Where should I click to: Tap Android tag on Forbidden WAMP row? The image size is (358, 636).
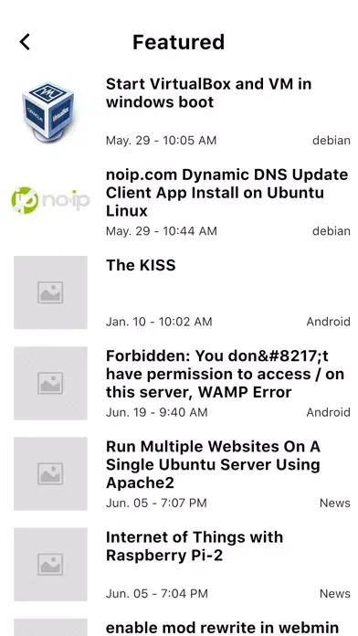[x=329, y=412]
